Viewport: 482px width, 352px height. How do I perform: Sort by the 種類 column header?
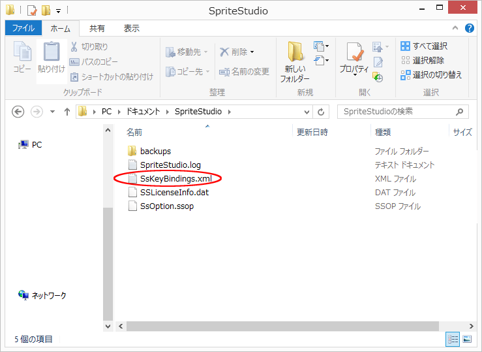(x=383, y=133)
